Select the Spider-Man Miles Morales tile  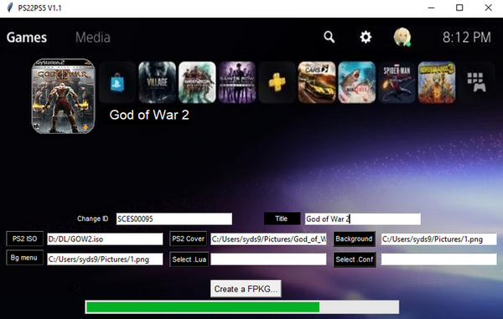397,82
